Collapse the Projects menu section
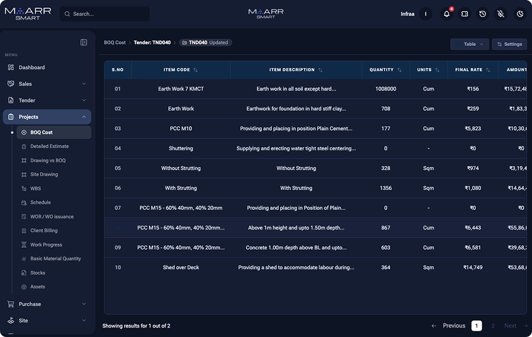 click(x=47, y=117)
